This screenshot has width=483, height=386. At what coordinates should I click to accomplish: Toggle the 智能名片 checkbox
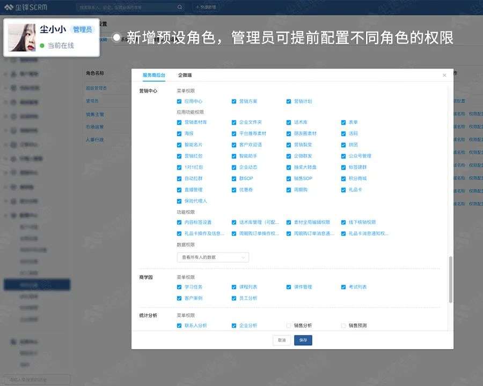(179, 145)
